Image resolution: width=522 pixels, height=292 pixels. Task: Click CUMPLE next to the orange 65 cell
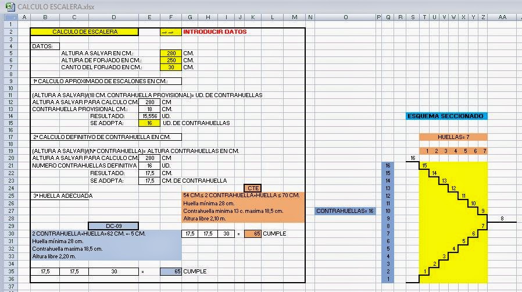coord(274,234)
